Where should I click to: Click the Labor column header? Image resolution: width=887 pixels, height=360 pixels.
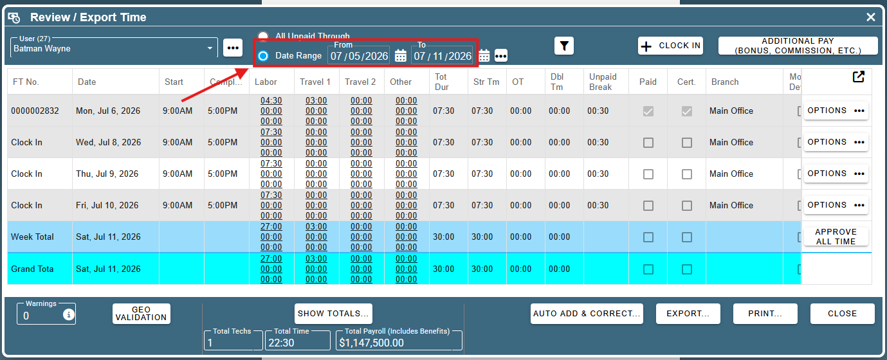pos(266,82)
